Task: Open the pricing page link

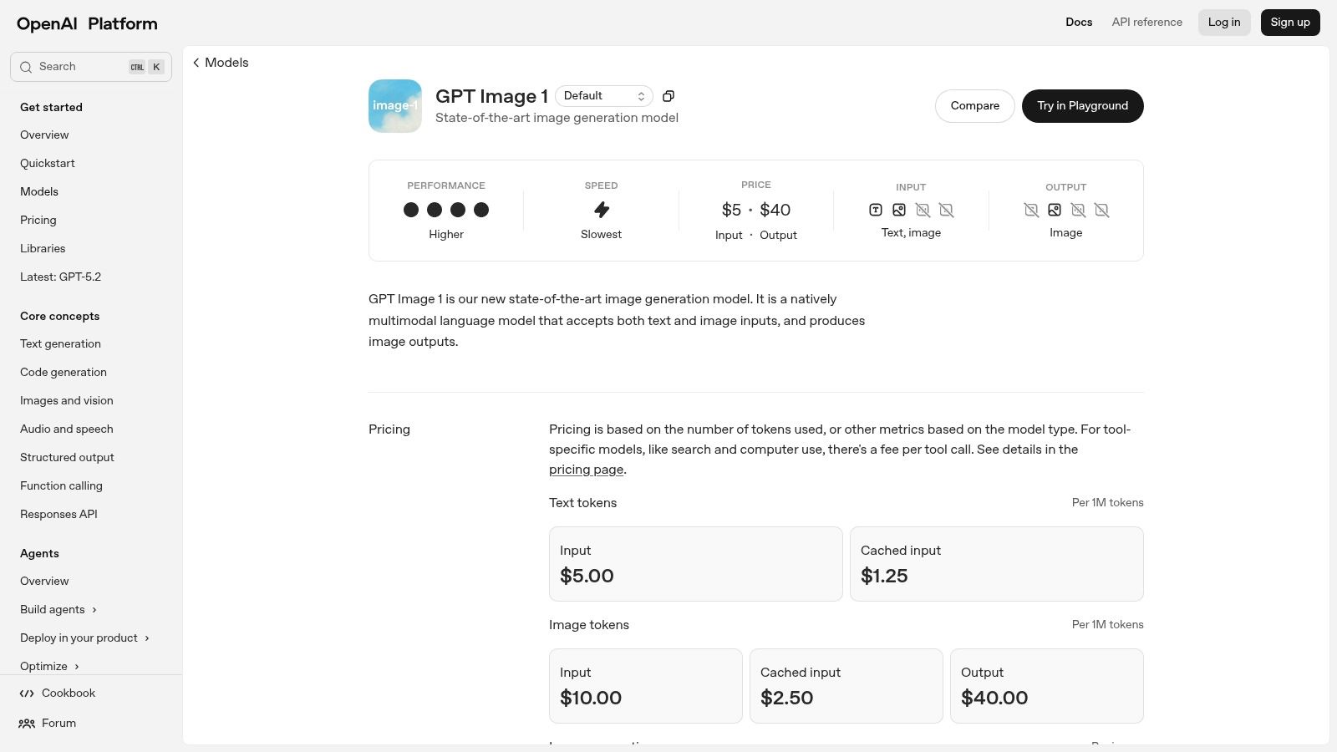Action: [586, 470]
